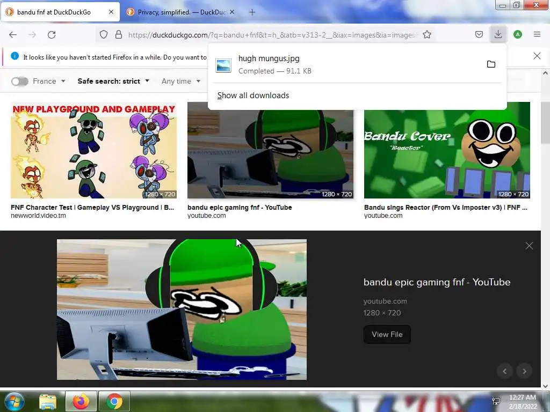Viewport: 550px width, 412px height.
Task: Click the large bandu preview image
Action: [x=182, y=310]
